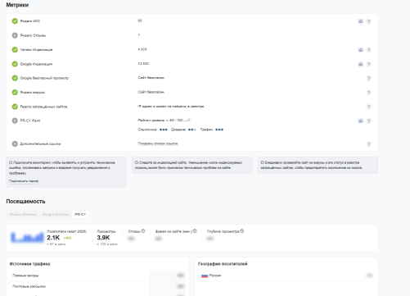410x296 pixels.
Task: Click info icon next to Глубина просмотра
Action: pos(242,231)
